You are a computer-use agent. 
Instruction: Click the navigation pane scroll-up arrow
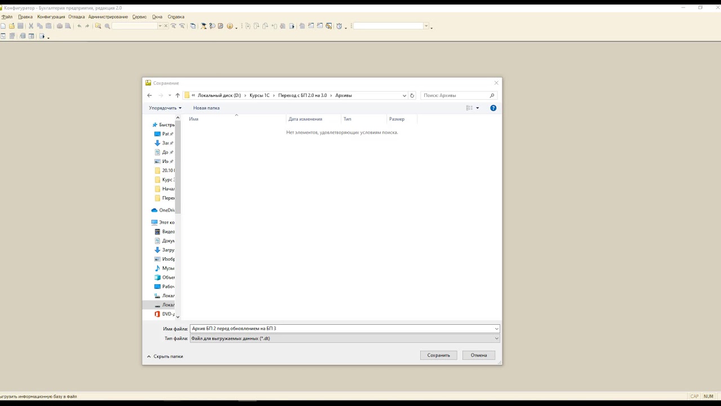click(178, 118)
